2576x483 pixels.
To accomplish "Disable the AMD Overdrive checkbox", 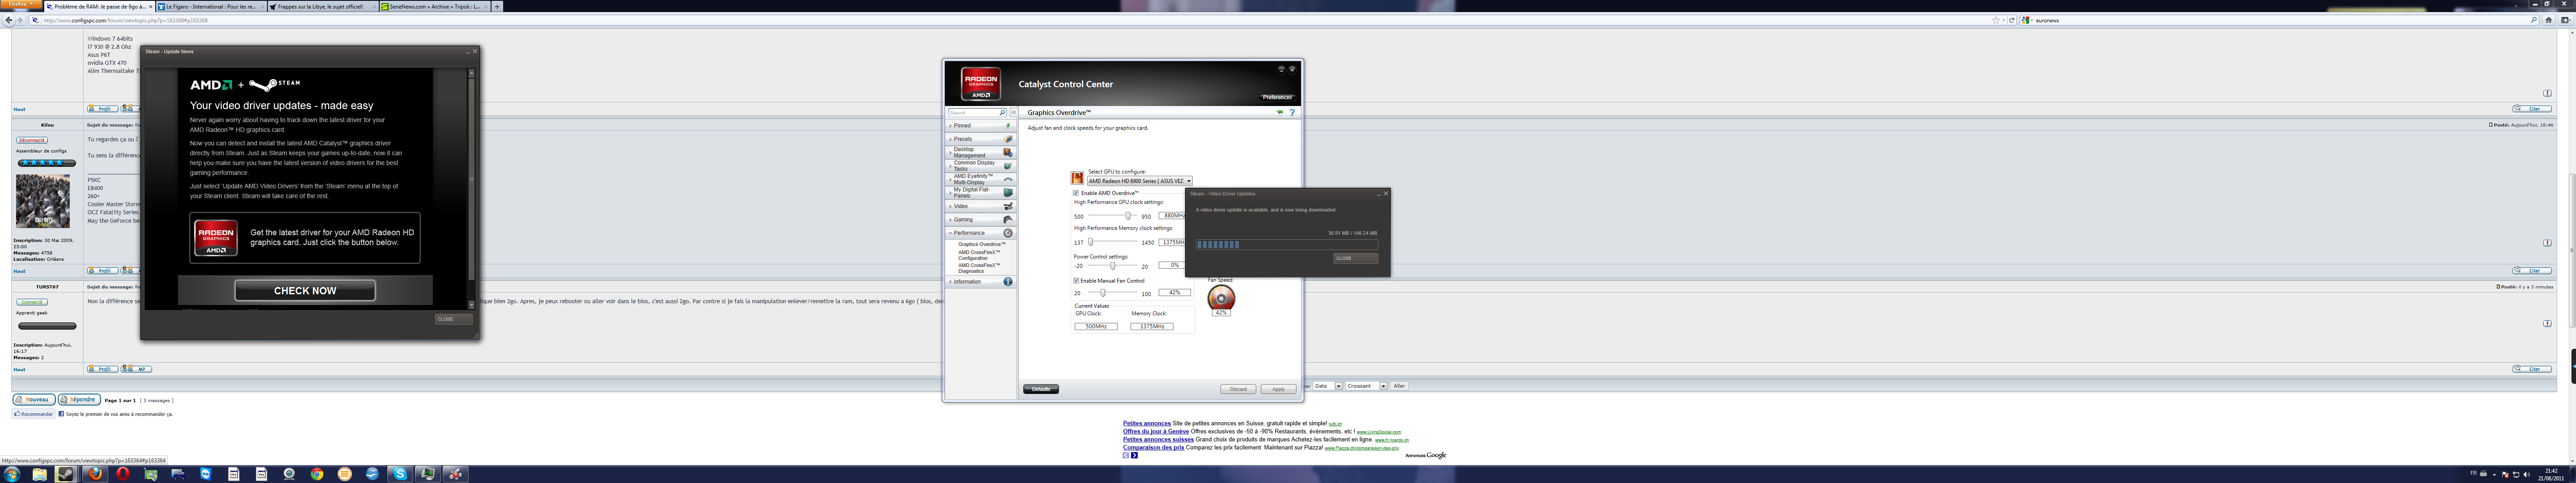I will (1076, 193).
